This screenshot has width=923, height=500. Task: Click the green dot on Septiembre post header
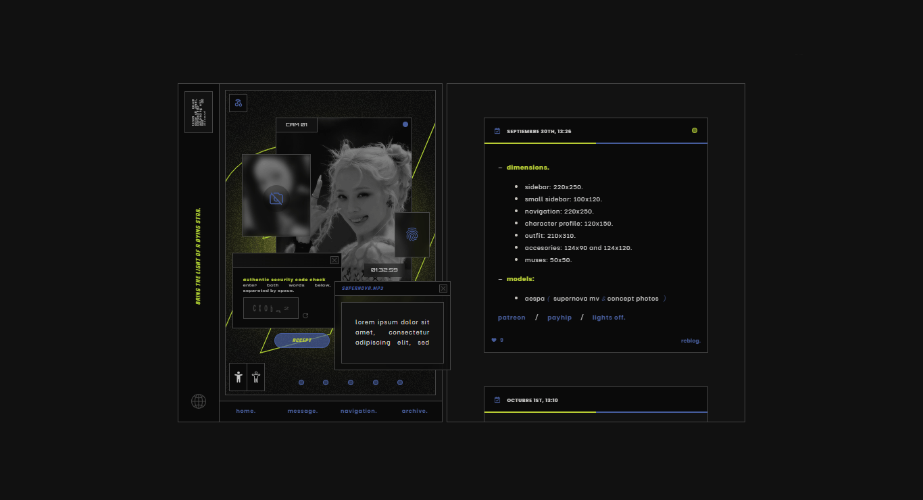[x=695, y=130]
